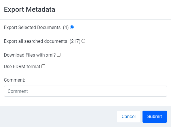Click the Export Metadata dialog title
171x127 pixels.
(30, 9)
